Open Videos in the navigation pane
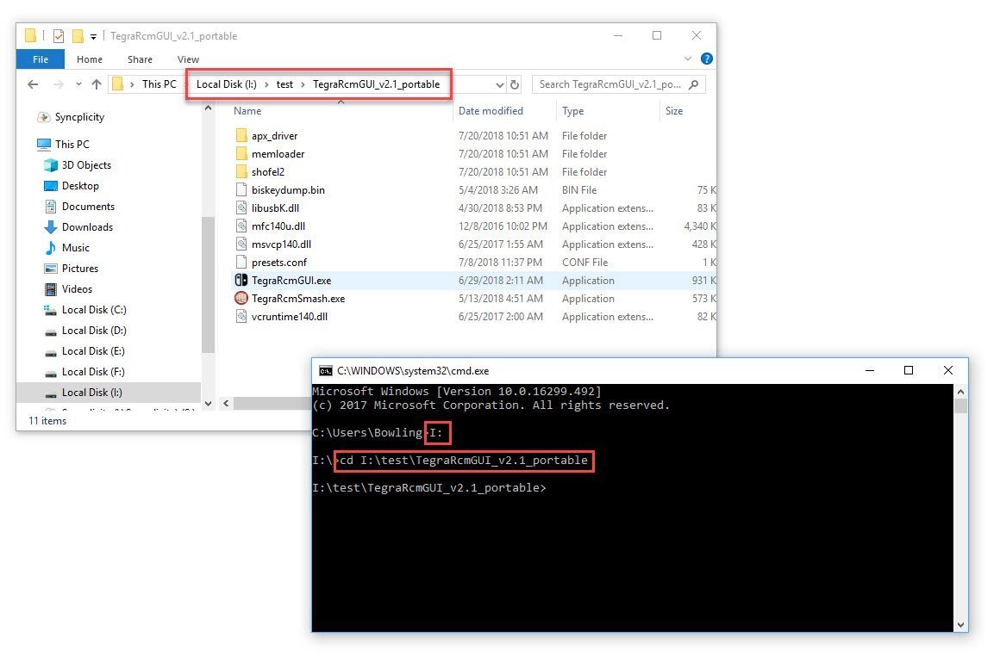The width and height of the screenshot is (1000, 656). [67, 289]
